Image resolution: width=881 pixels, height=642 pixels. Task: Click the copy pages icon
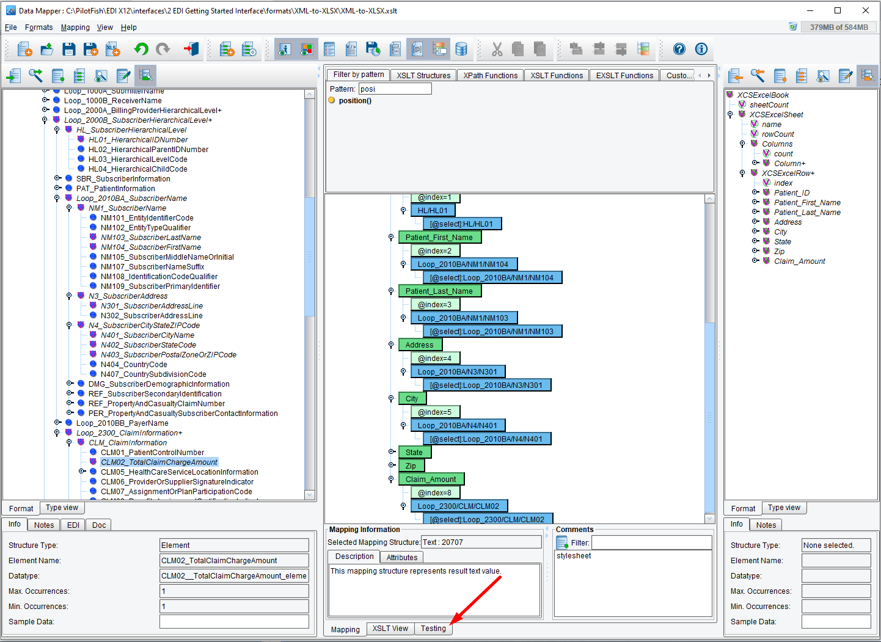click(518, 49)
